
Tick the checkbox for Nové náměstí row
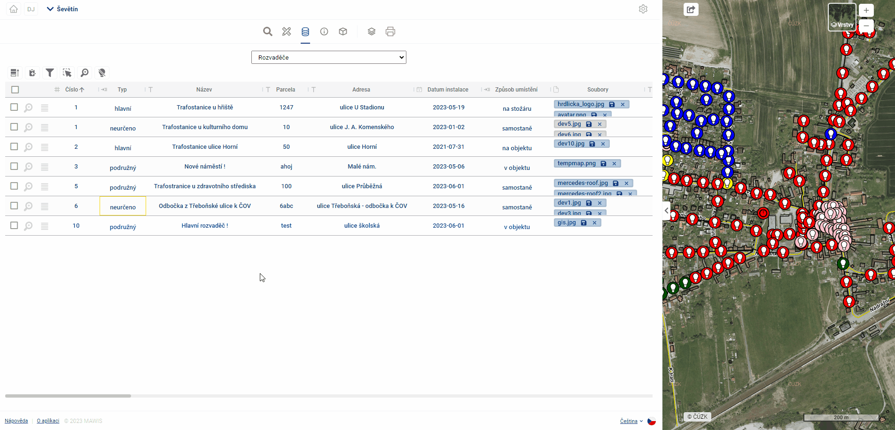(14, 166)
